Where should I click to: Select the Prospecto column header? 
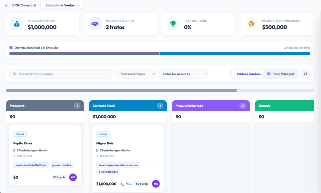coord(45,106)
